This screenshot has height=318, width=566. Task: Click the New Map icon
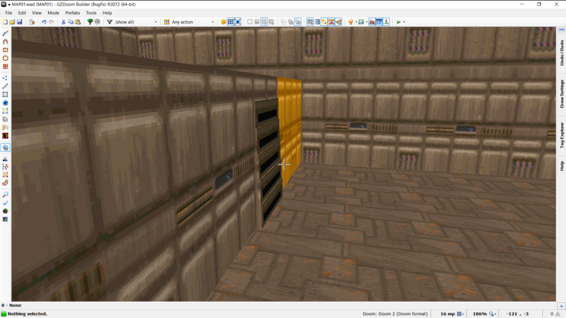pos(5,22)
